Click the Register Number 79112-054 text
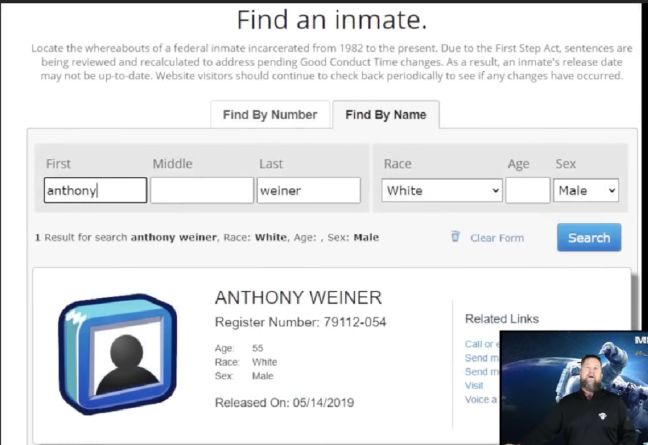The image size is (648, 445). click(x=300, y=322)
